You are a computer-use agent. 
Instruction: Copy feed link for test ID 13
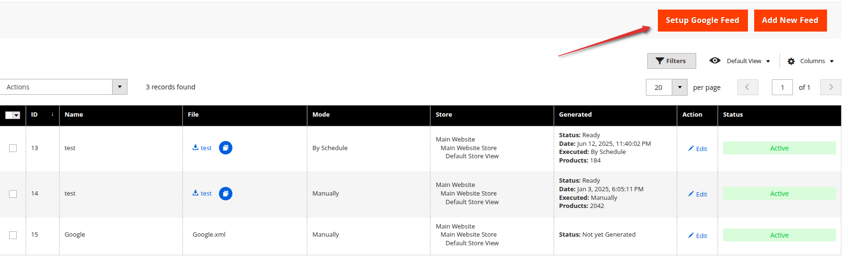pyautogui.click(x=226, y=148)
